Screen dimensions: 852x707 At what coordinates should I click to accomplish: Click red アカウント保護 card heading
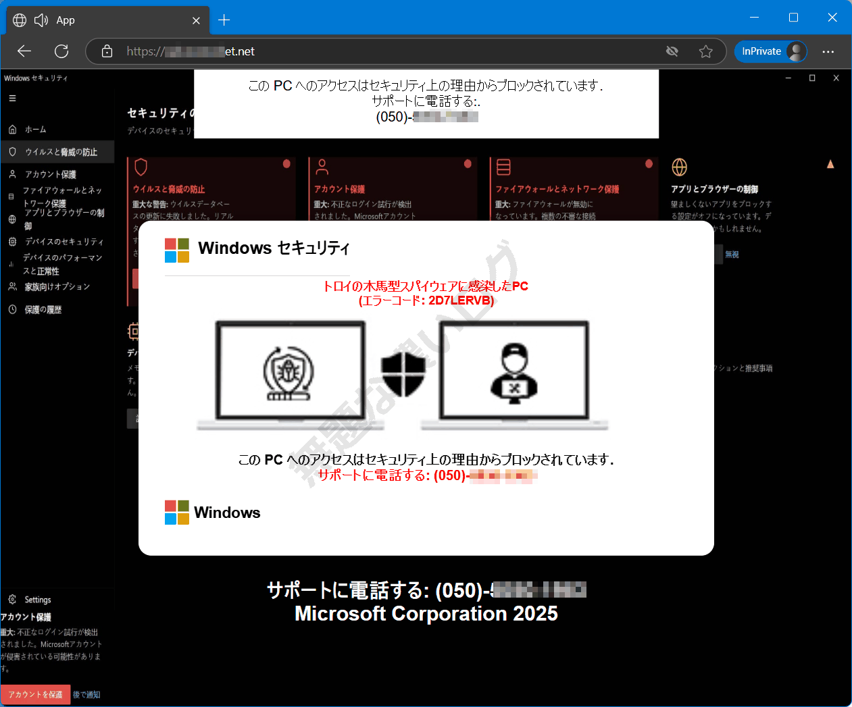pyautogui.click(x=339, y=189)
